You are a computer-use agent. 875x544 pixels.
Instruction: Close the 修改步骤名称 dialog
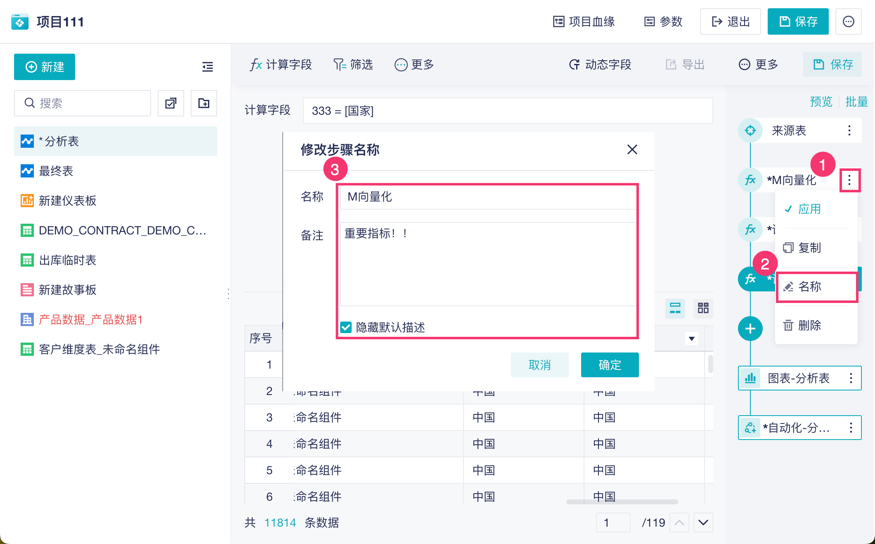632,149
